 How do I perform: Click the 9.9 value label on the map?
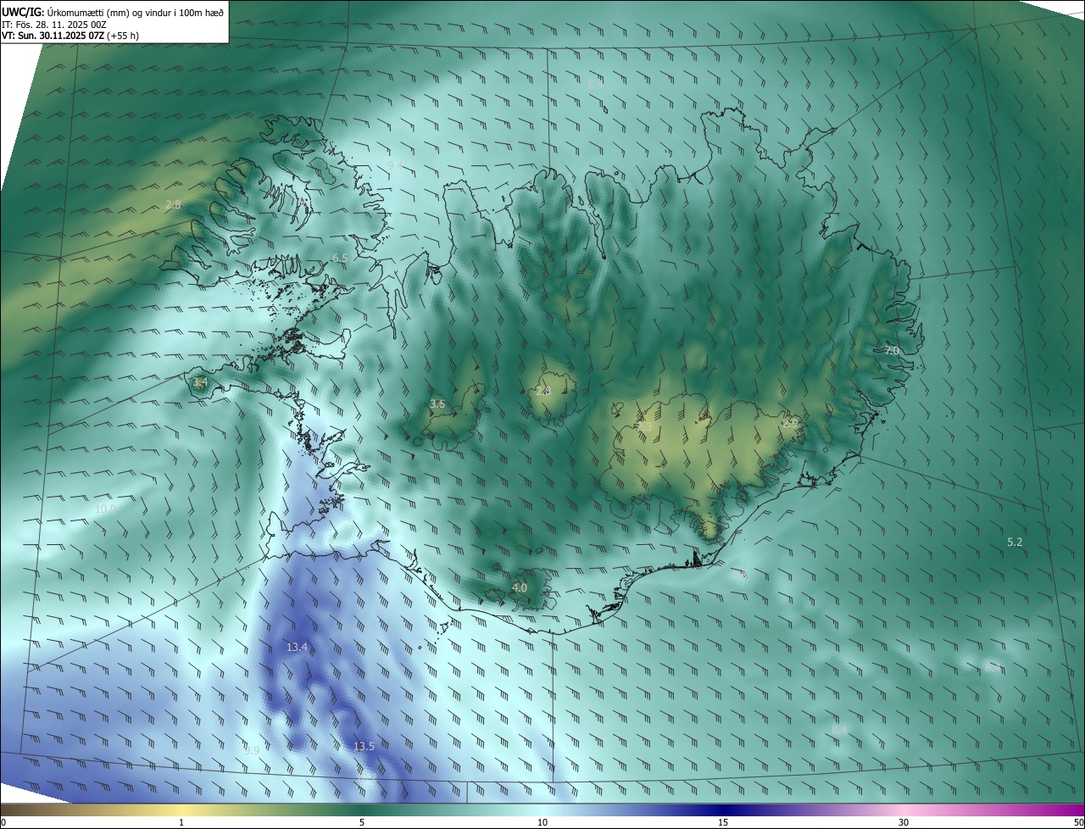252,750
